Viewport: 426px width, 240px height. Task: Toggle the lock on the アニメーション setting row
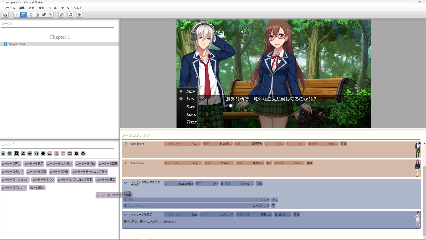tap(126, 206)
